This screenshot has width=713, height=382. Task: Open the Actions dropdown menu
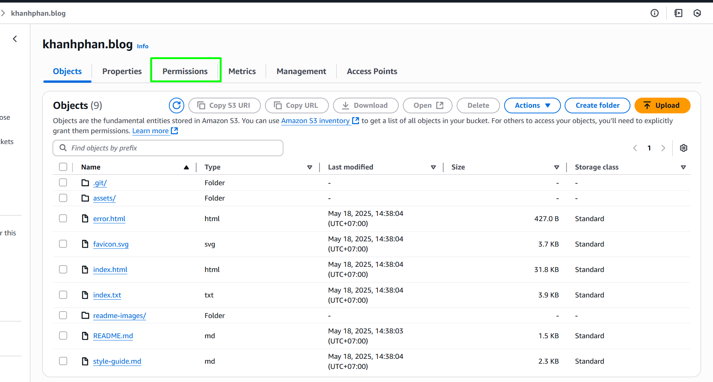pos(532,106)
